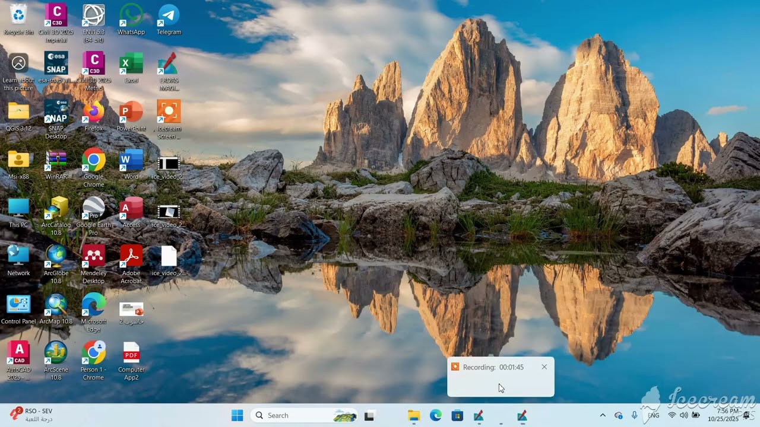
Task: Launch the WhatsApp desktop shortcut
Action: [131, 19]
